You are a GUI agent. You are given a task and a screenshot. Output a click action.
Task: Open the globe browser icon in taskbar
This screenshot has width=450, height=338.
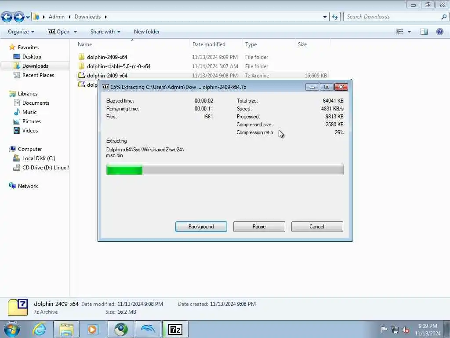click(120, 329)
